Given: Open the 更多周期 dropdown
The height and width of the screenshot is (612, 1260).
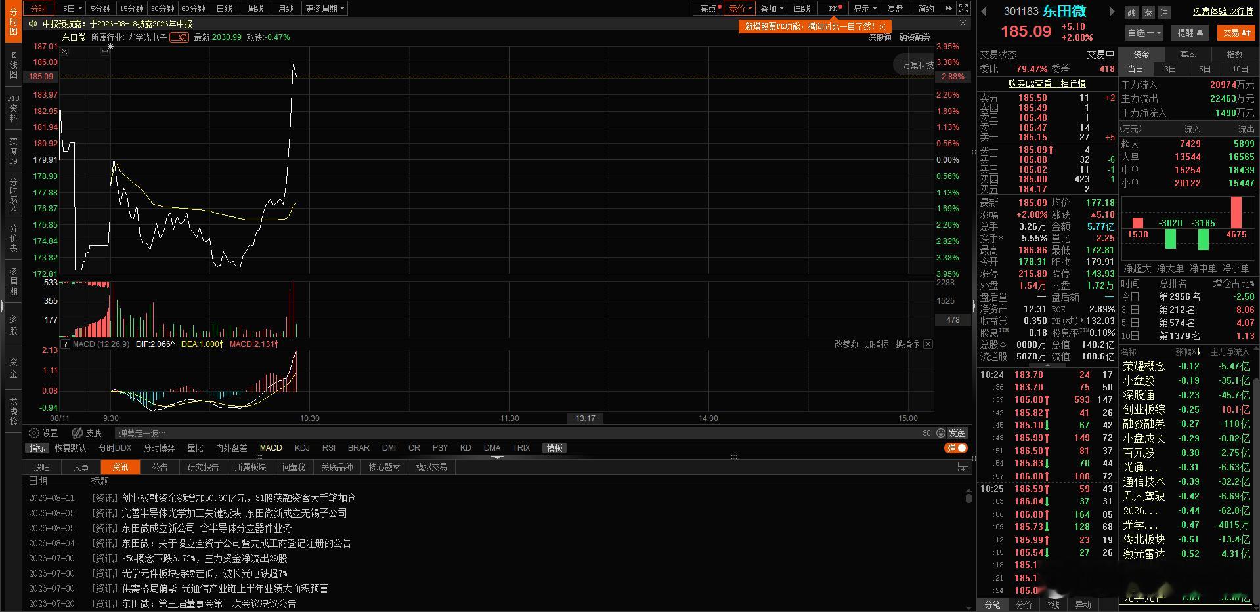Looking at the screenshot, I should [324, 9].
